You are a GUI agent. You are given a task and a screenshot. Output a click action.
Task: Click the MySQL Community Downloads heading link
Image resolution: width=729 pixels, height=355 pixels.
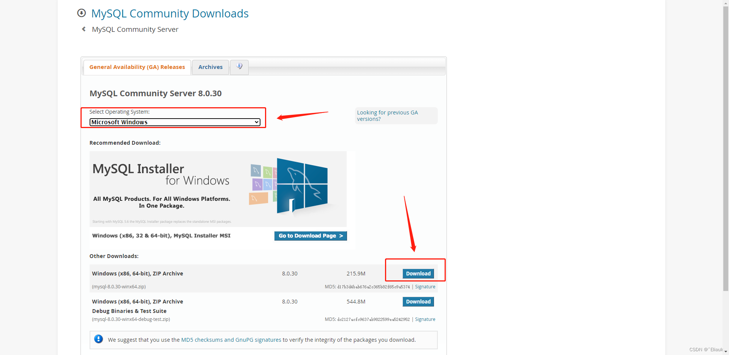point(170,14)
